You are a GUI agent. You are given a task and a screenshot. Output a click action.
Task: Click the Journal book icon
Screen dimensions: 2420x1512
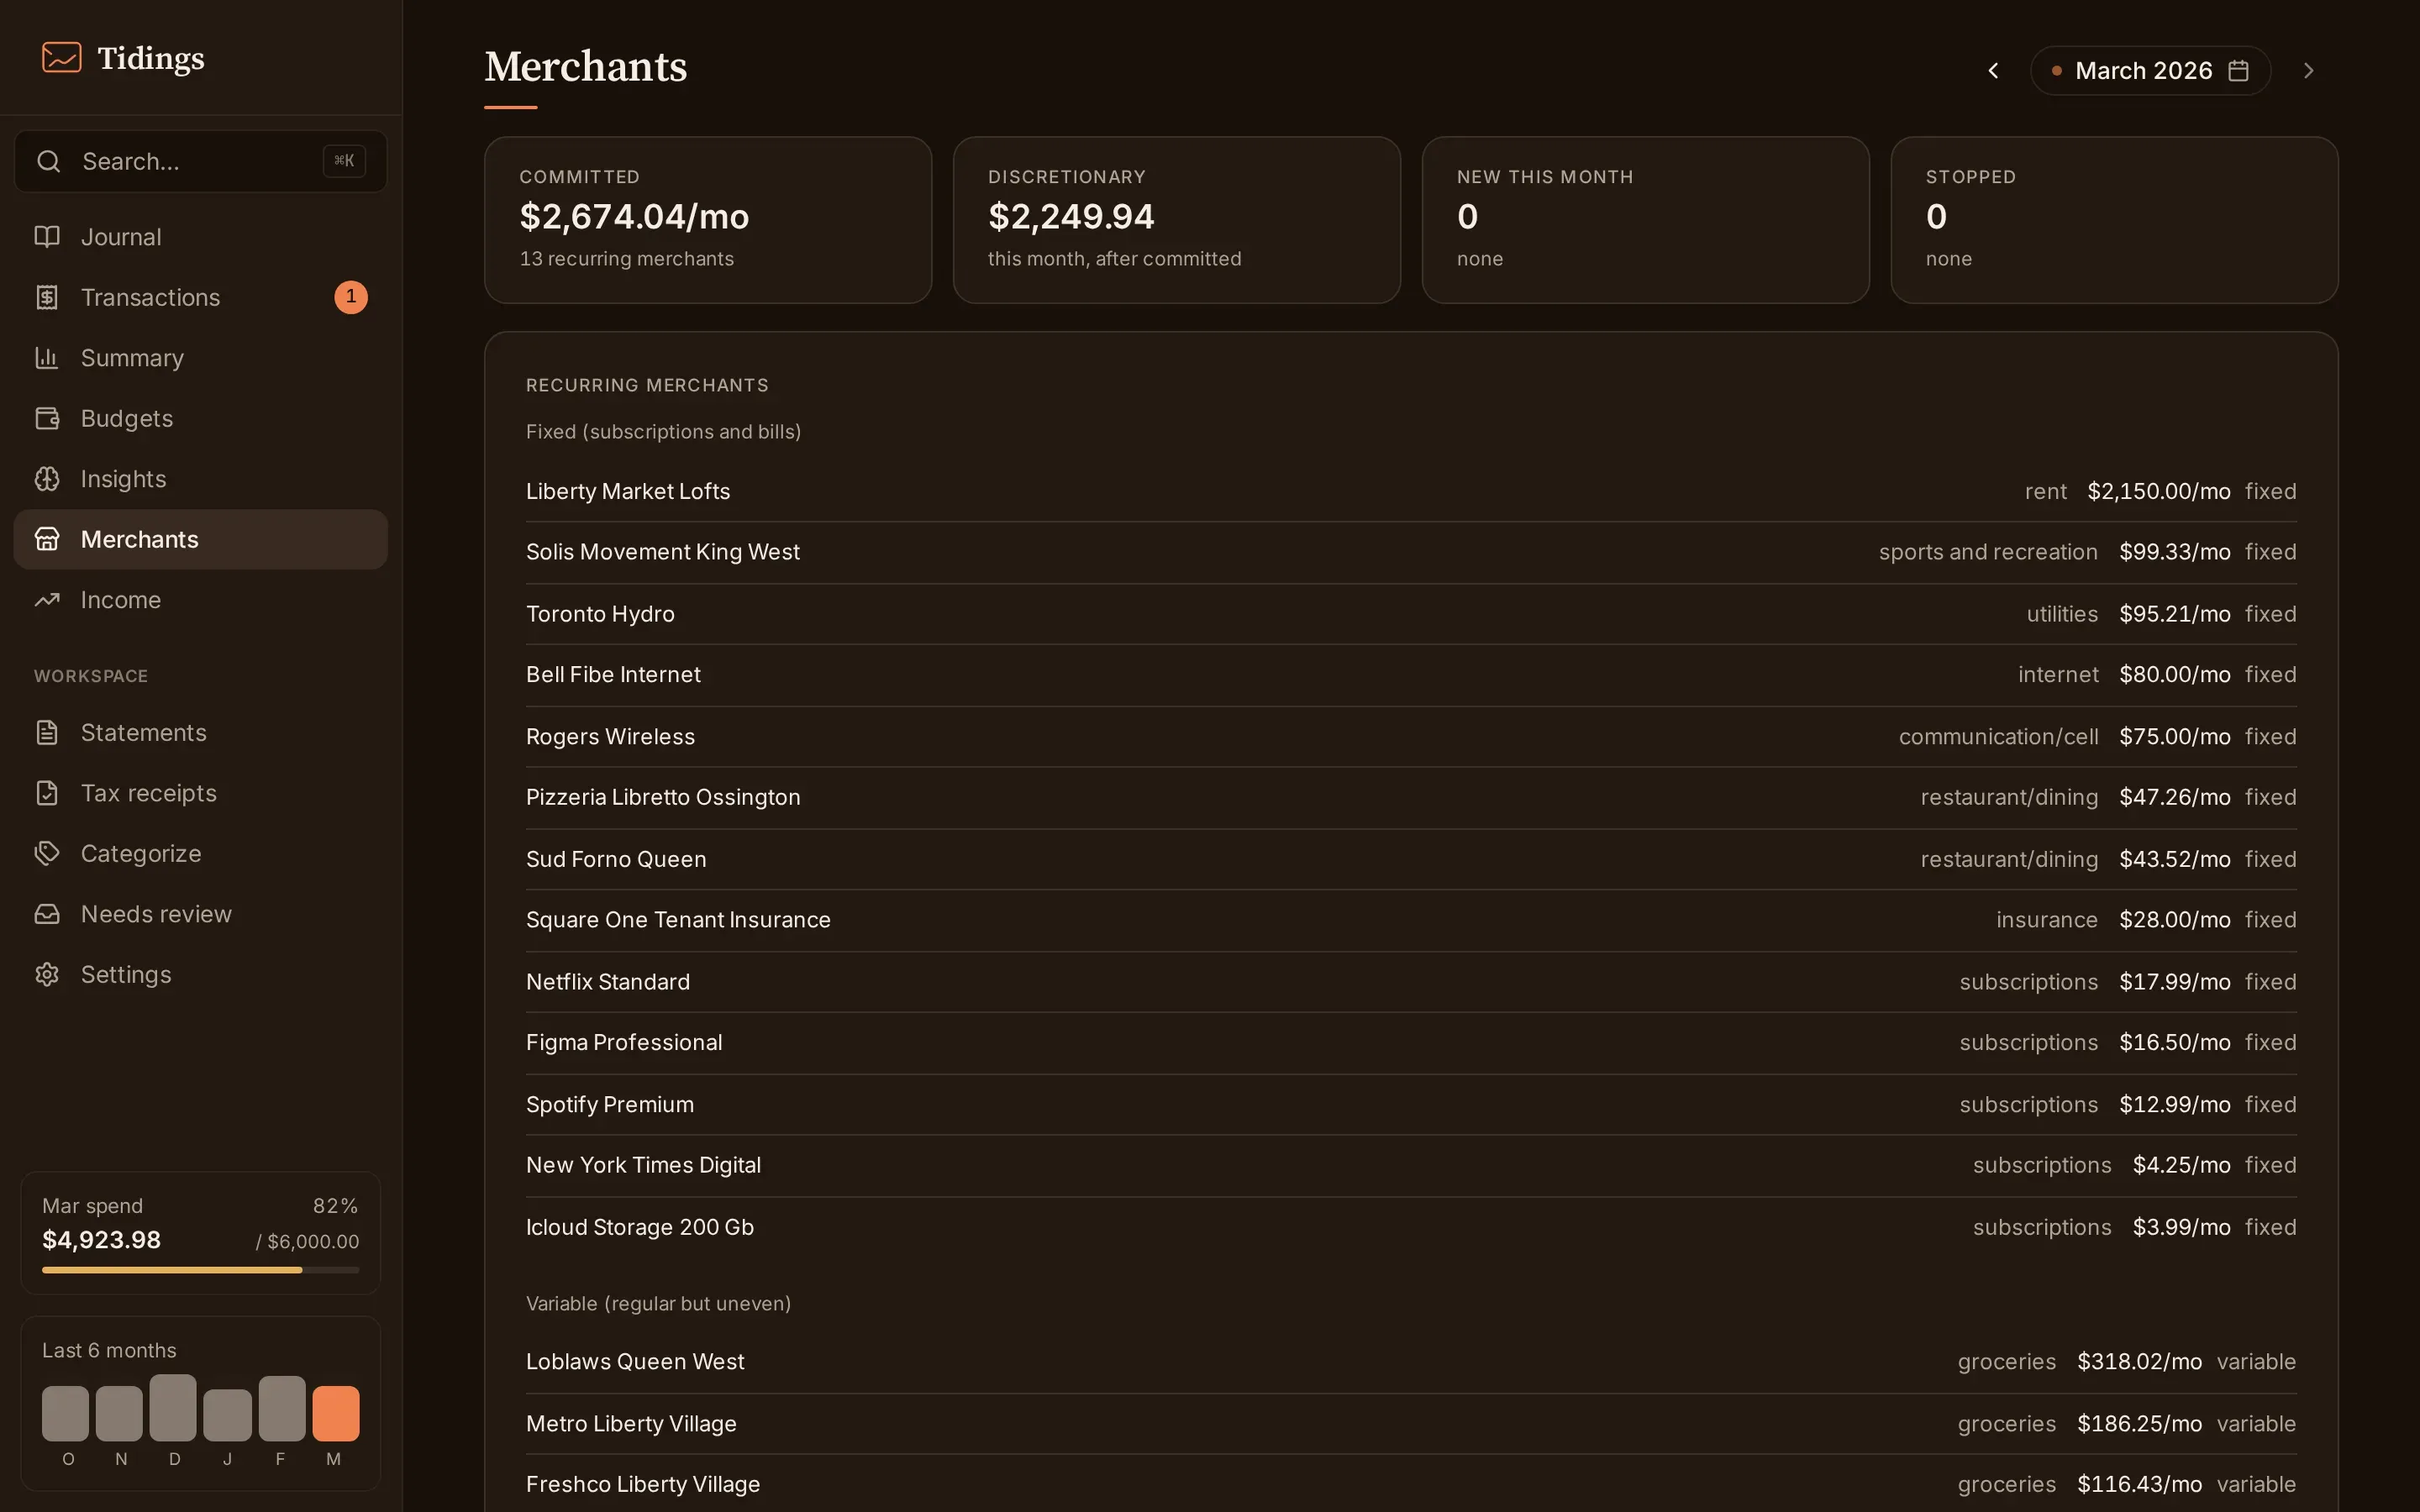47,237
